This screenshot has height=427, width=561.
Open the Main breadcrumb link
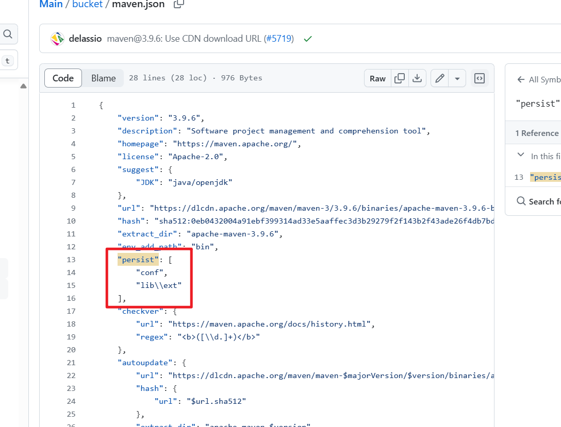click(51, 4)
